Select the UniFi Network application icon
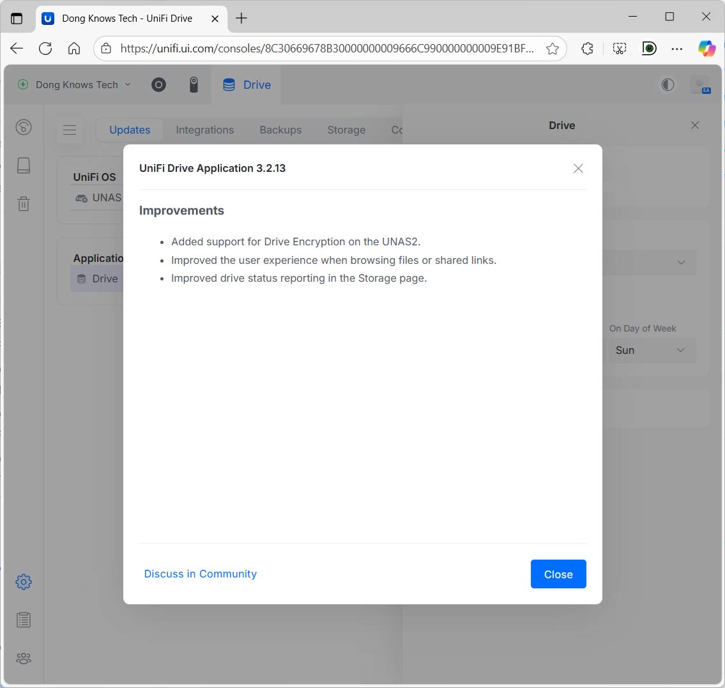The image size is (725, 688). [158, 85]
